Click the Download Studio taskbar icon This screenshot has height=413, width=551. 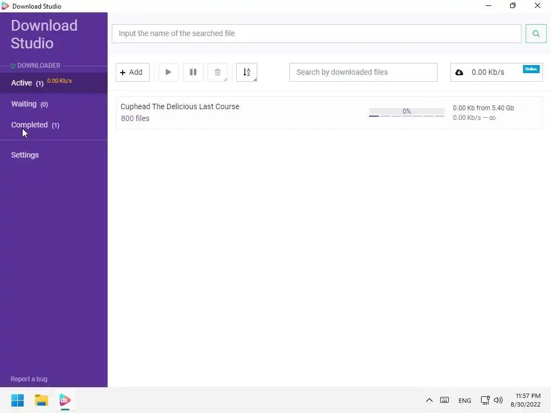(x=65, y=400)
